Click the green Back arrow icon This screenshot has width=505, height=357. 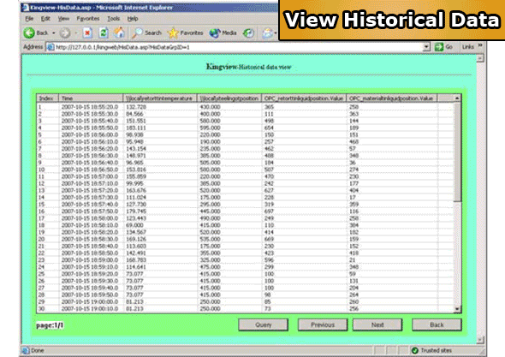(29, 33)
